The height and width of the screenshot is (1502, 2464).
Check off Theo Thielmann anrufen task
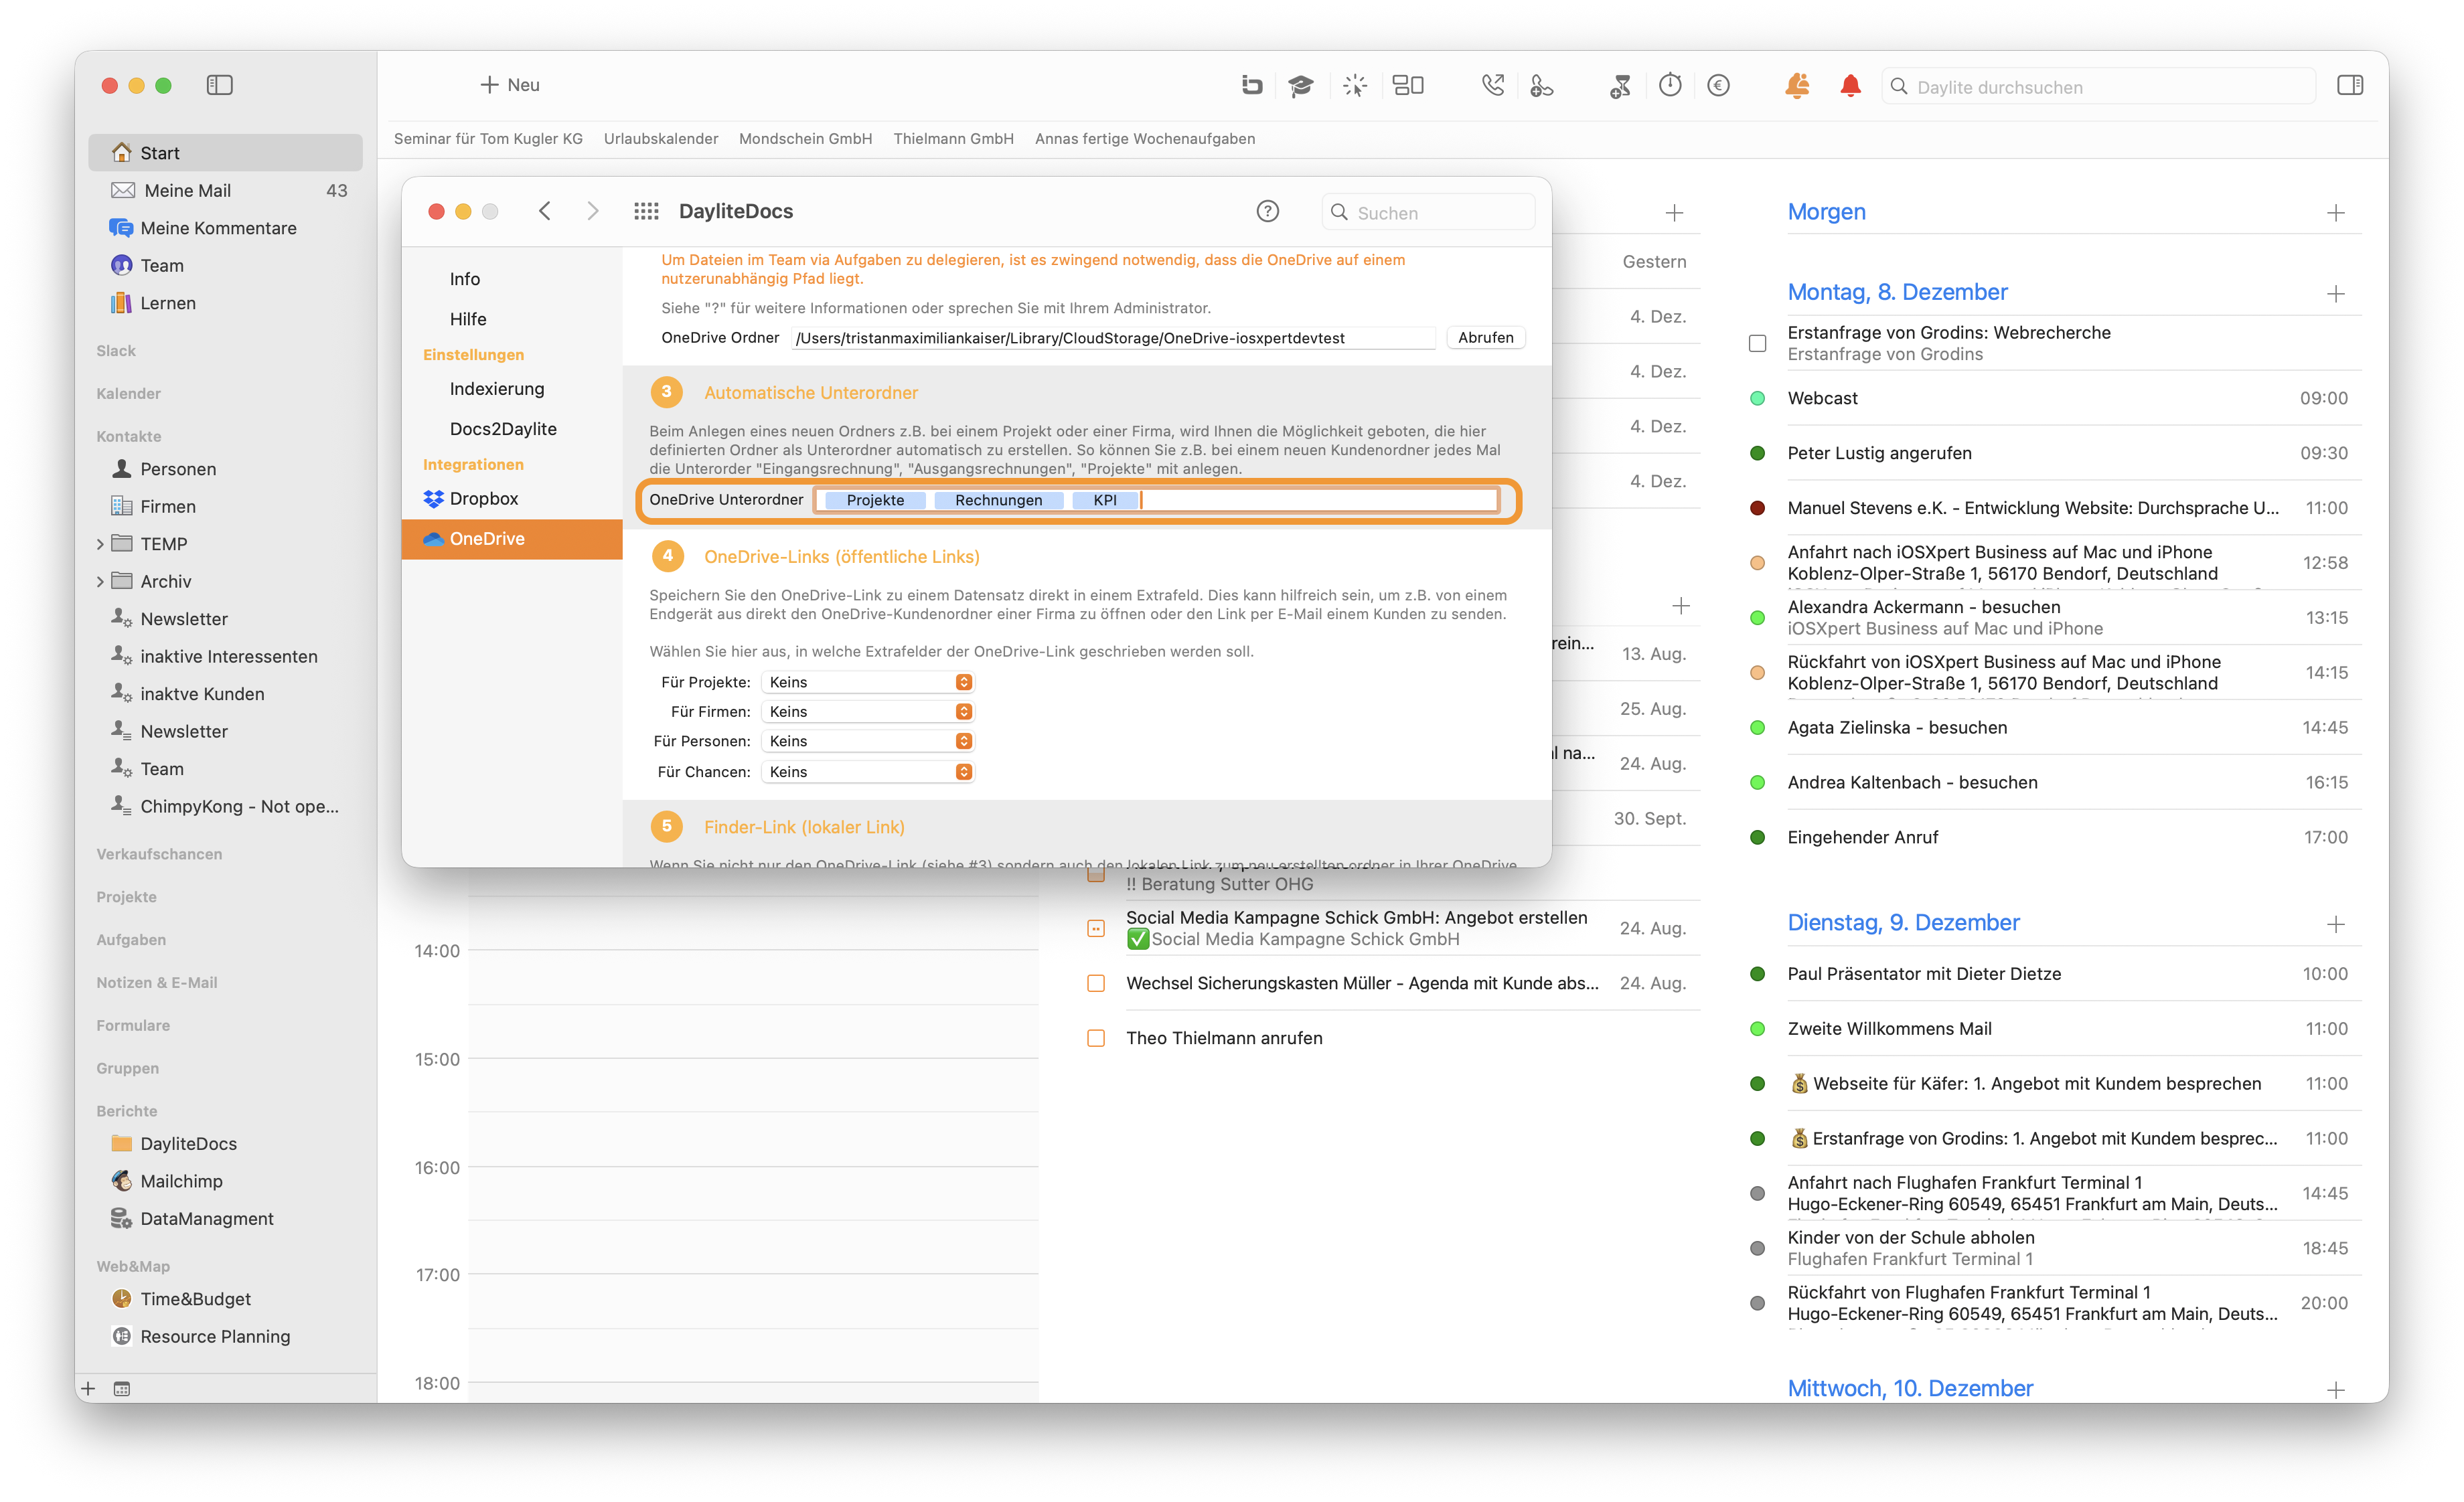[1096, 1038]
